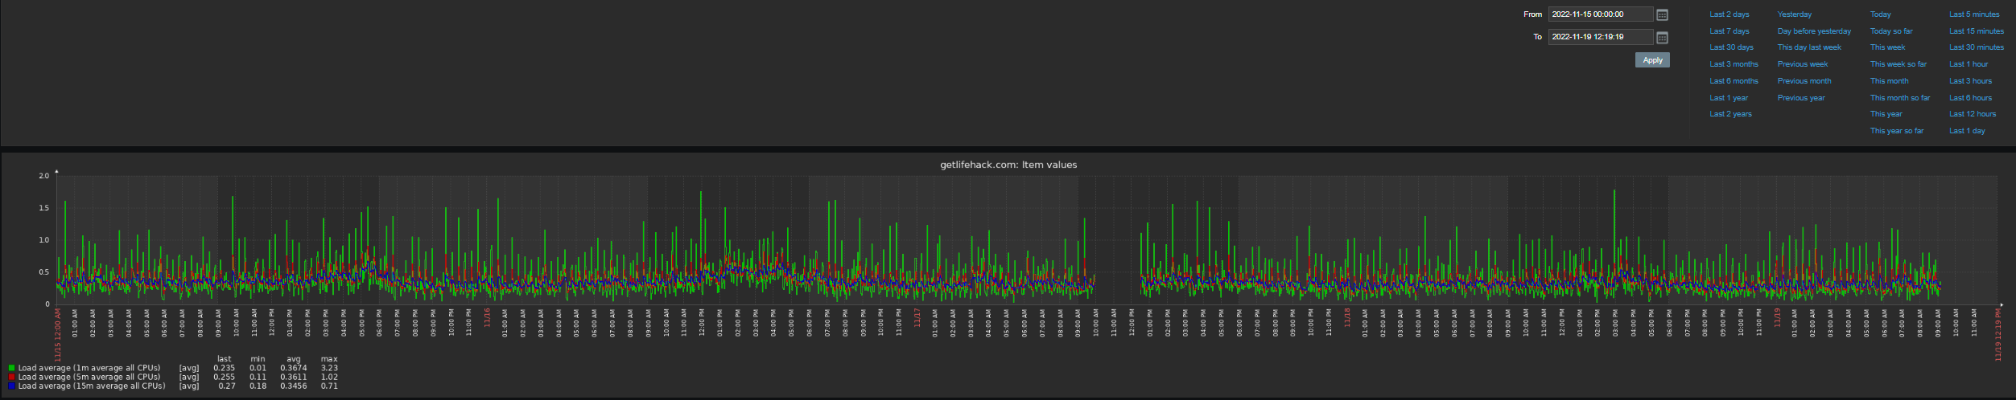This screenshot has height=400, width=2016.
Task: Open the From date calendar picker
Action: 1662,14
